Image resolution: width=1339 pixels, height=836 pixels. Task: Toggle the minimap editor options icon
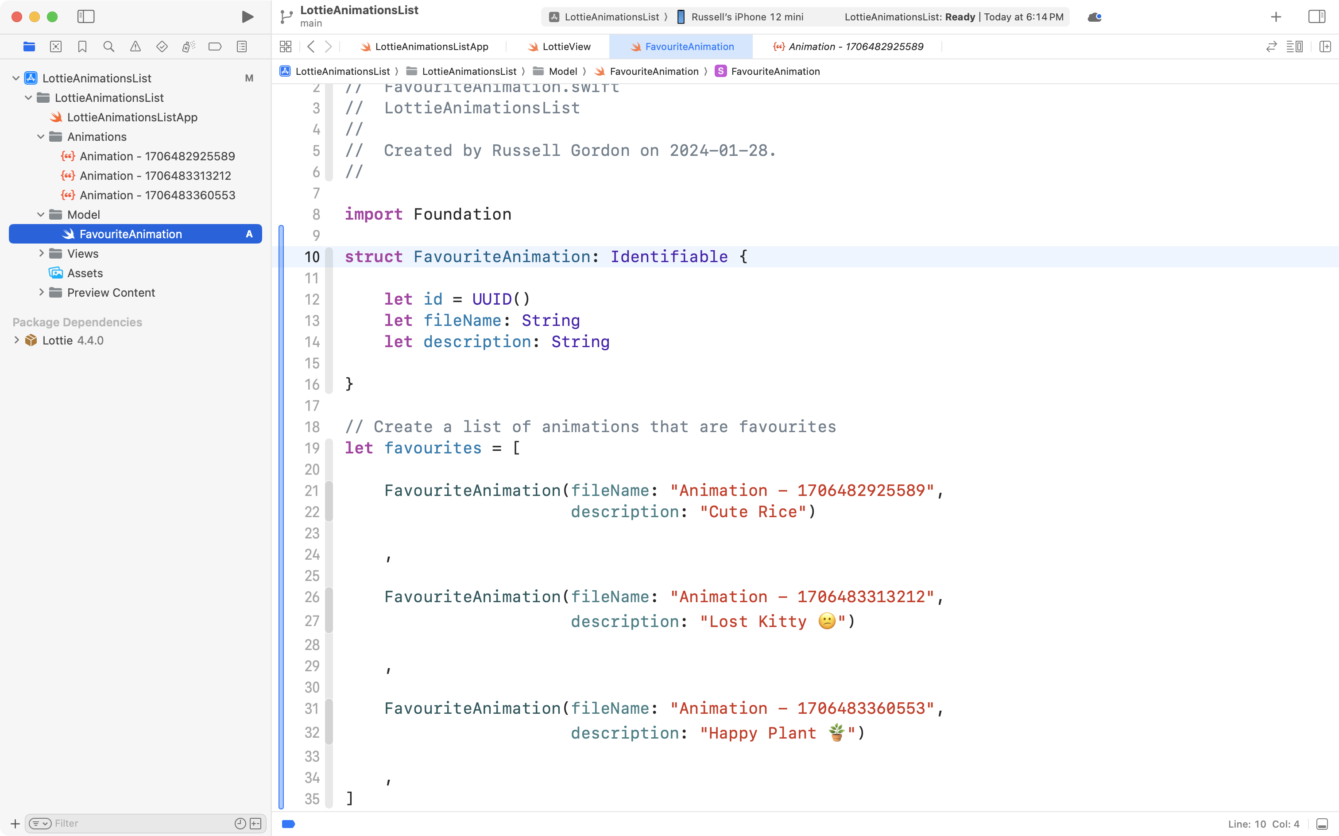[1296, 46]
